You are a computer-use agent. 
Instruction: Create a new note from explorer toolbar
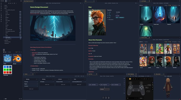pos(9,3)
